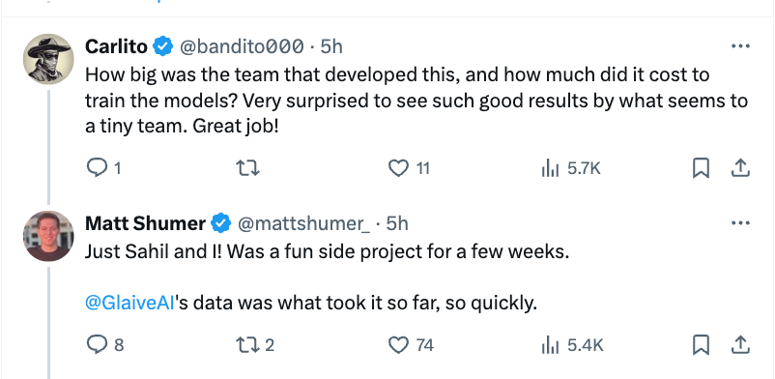The width and height of the screenshot is (775, 379).
Task: Open Matt Shumer's profile photo
Action: [x=48, y=236]
